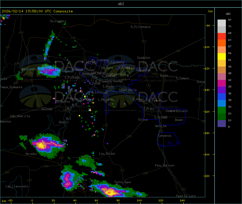
Task: Click the red 65 dBZ legend swatch
Action: 222,36
